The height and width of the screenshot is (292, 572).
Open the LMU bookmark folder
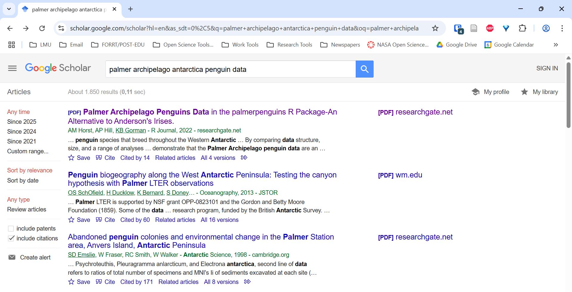click(41, 45)
